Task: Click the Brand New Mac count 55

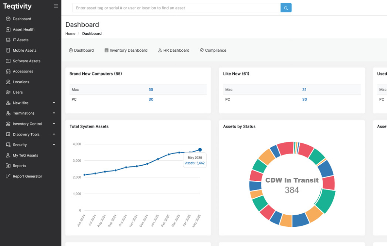Action: pyautogui.click(x=151, y=90)
